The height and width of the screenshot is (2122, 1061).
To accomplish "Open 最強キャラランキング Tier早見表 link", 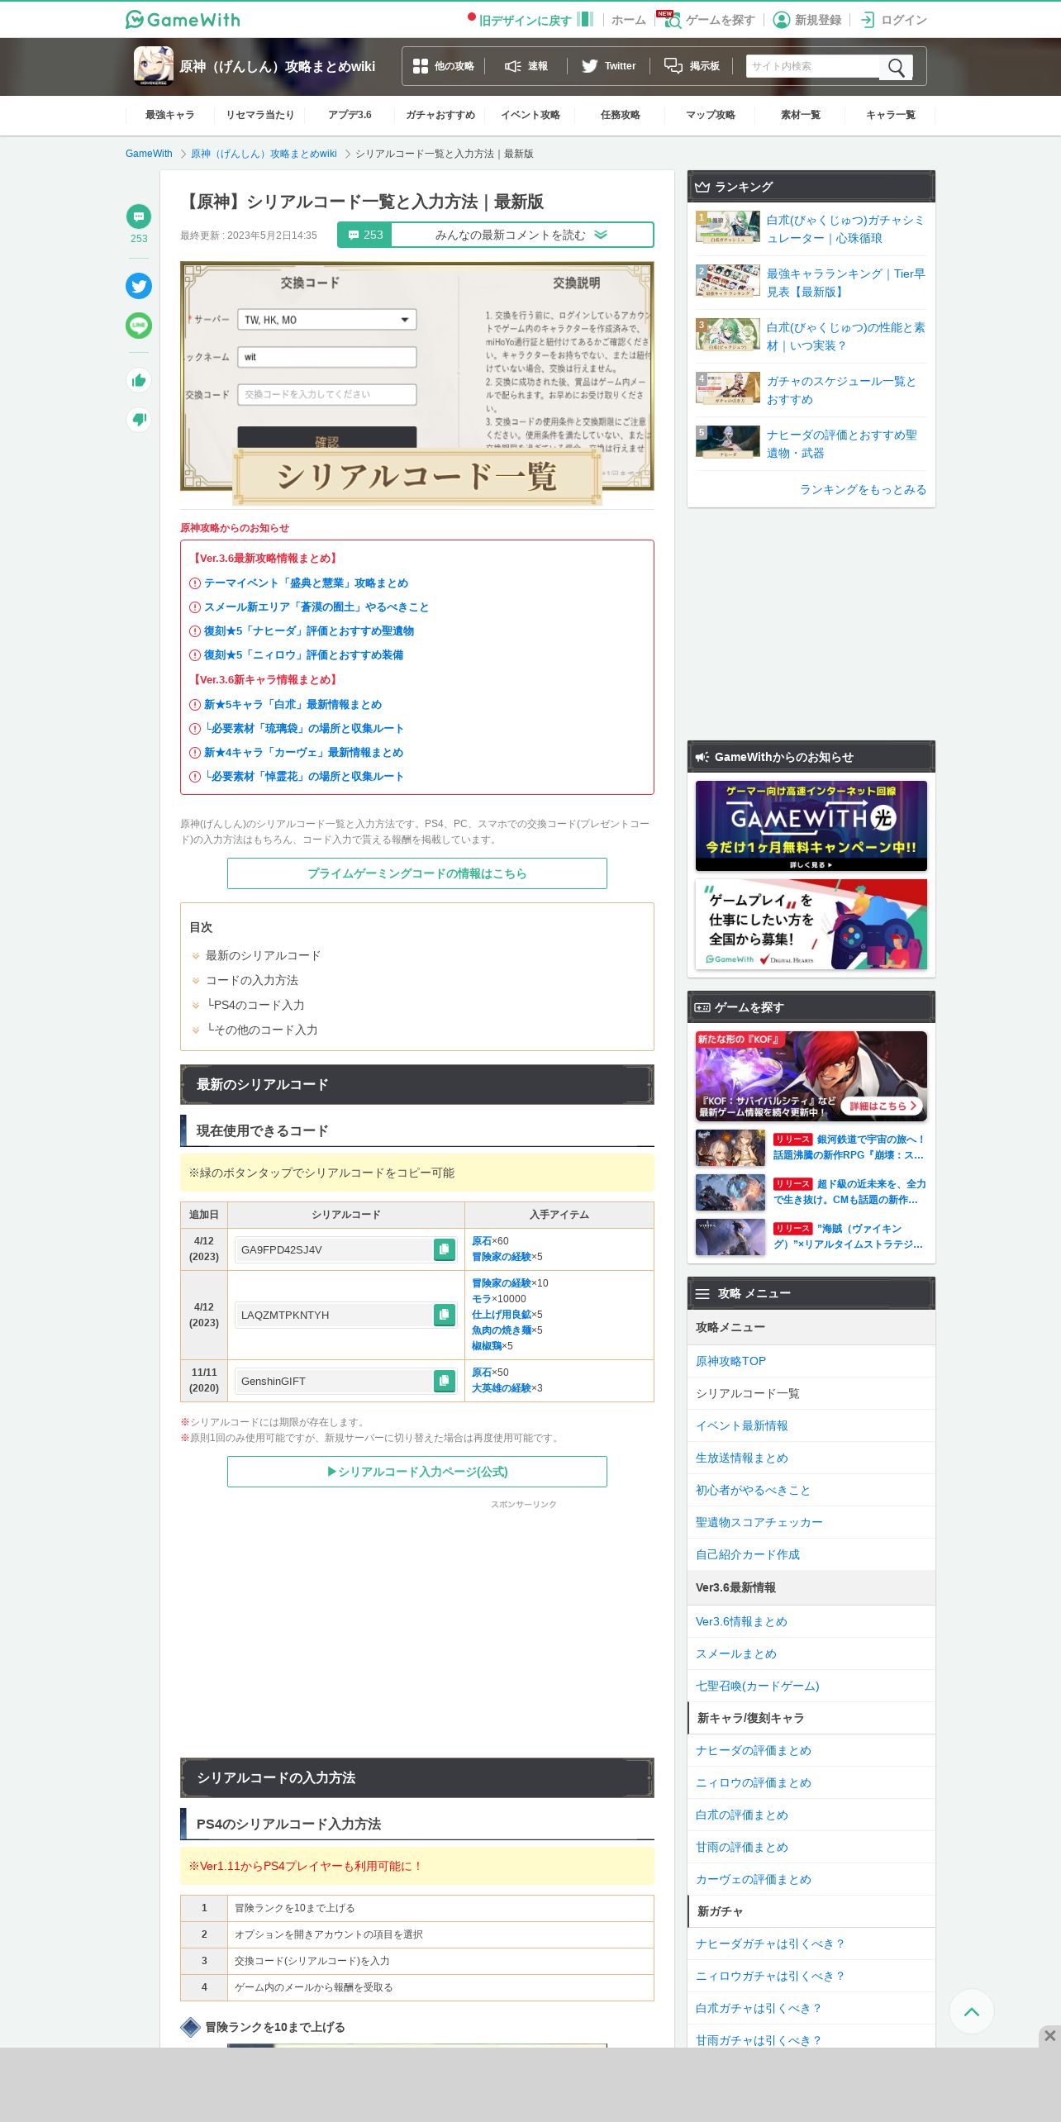I will click(846, 283).
